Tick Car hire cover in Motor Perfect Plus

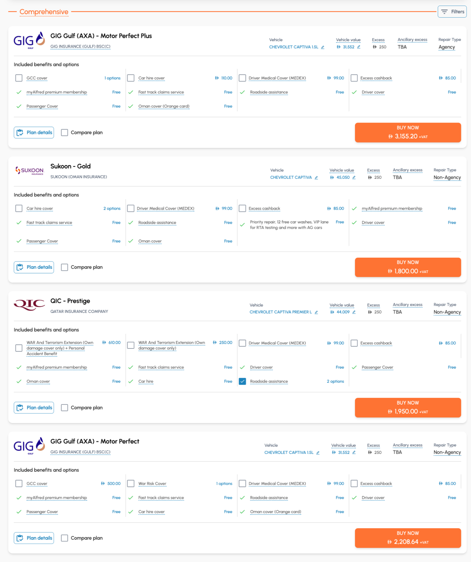pyautogui.click(x=131, y=78)
